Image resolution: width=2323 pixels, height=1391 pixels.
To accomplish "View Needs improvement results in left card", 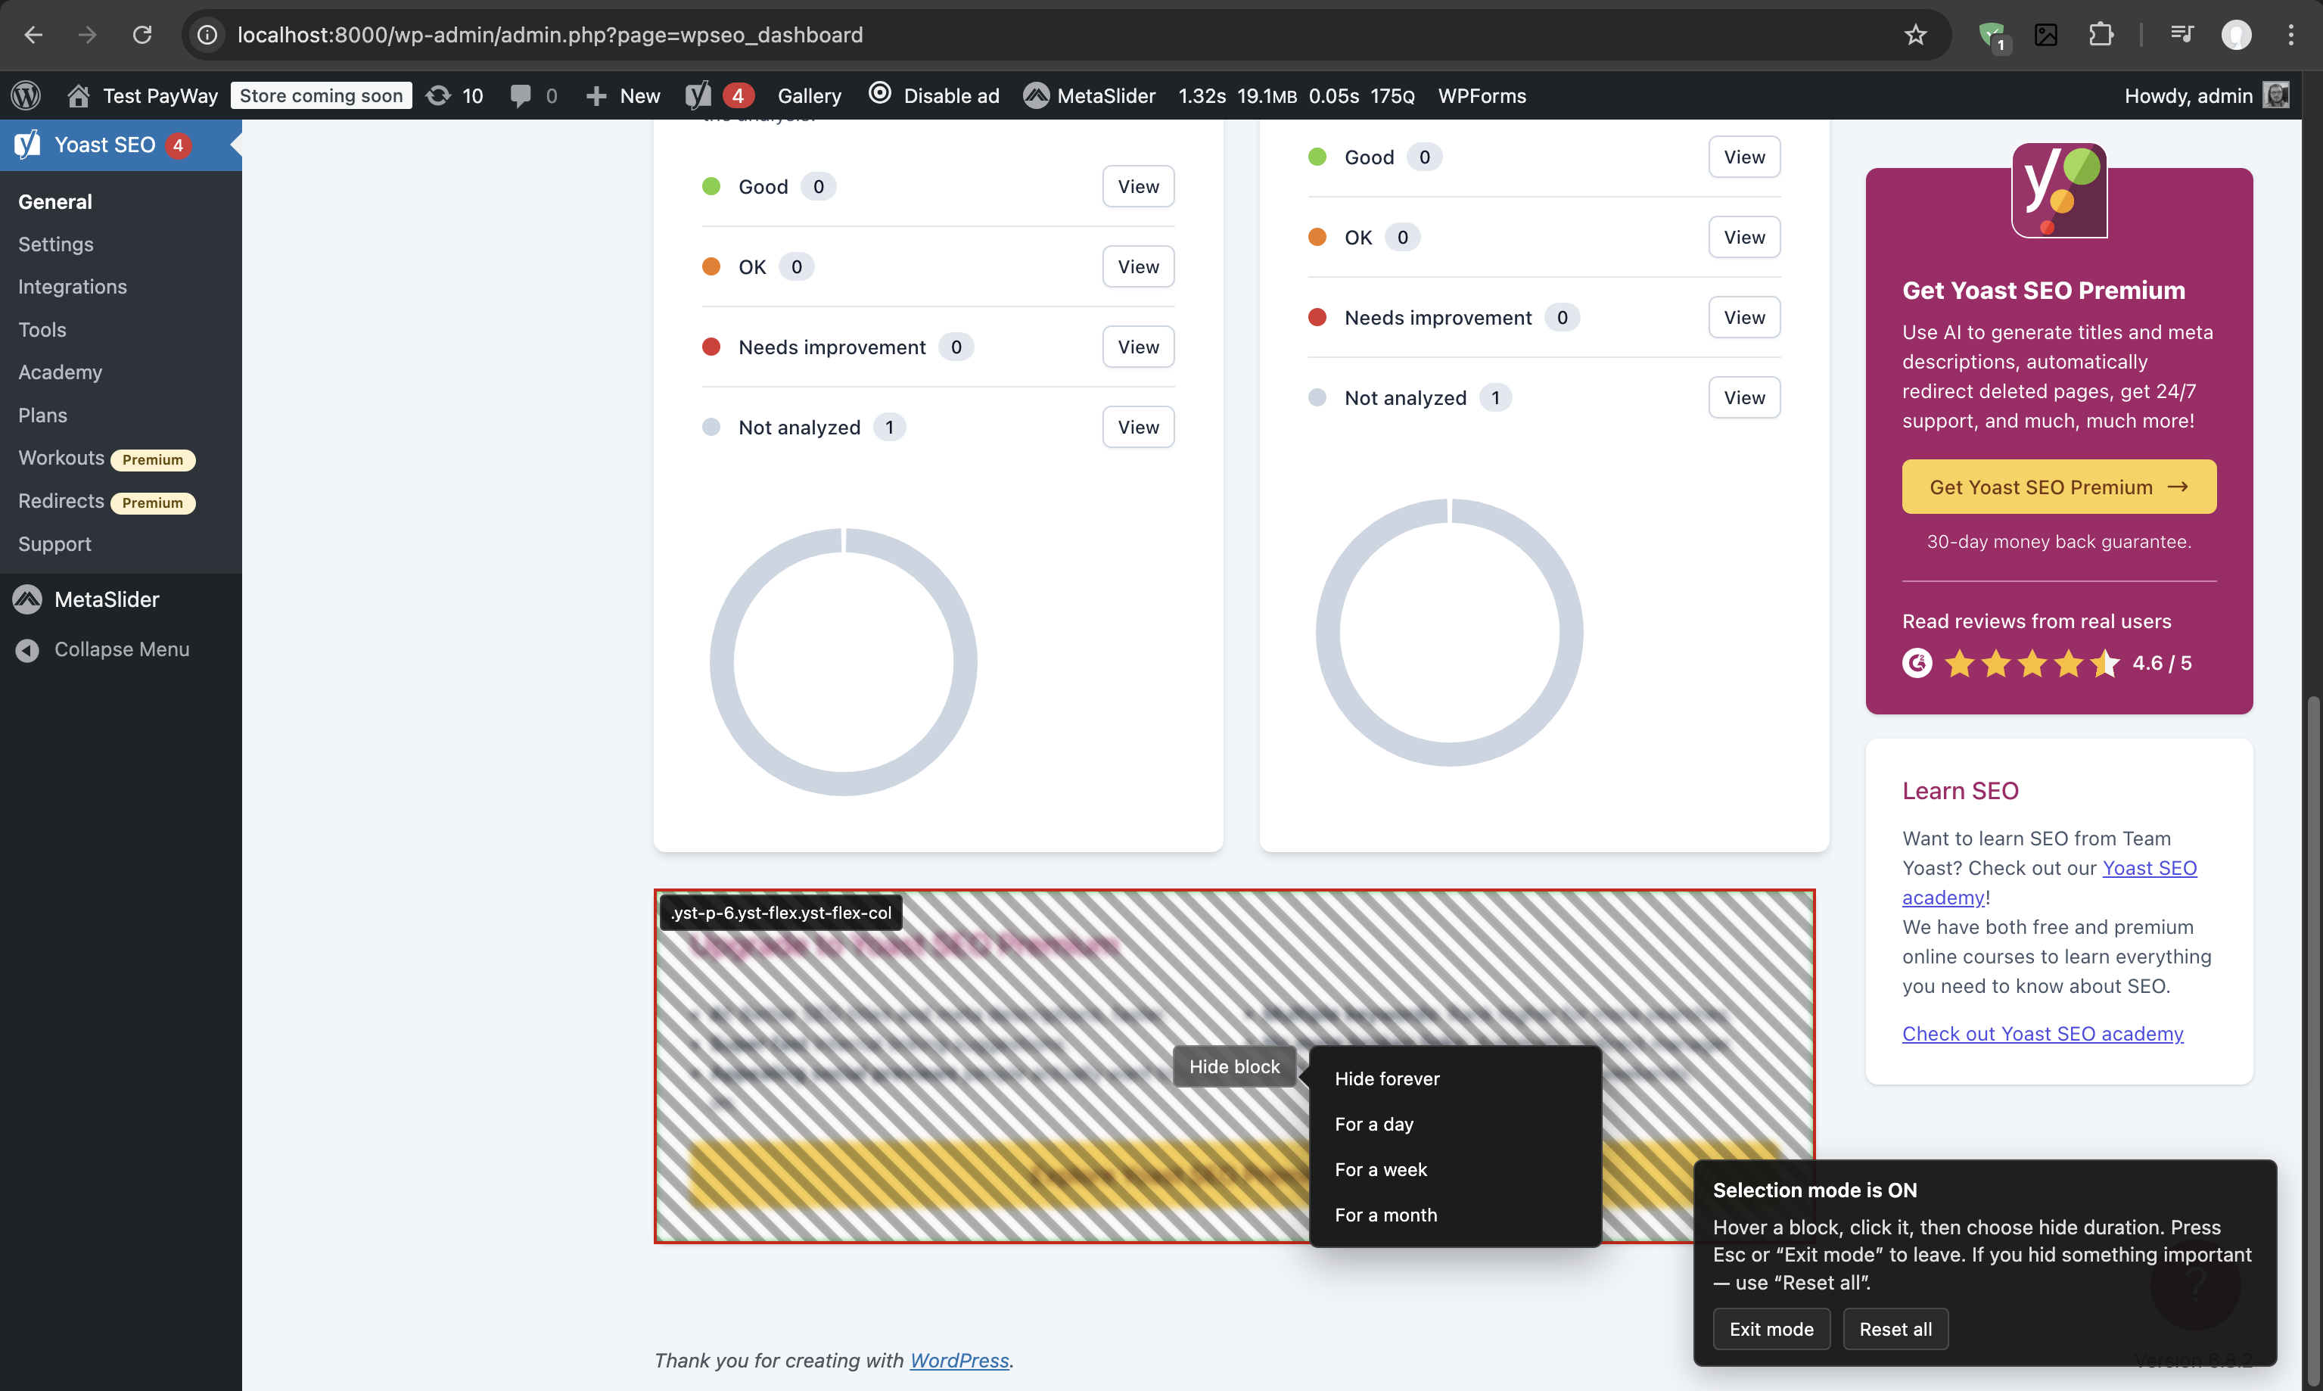I will pyautogui.click(x=1137, y=347).
